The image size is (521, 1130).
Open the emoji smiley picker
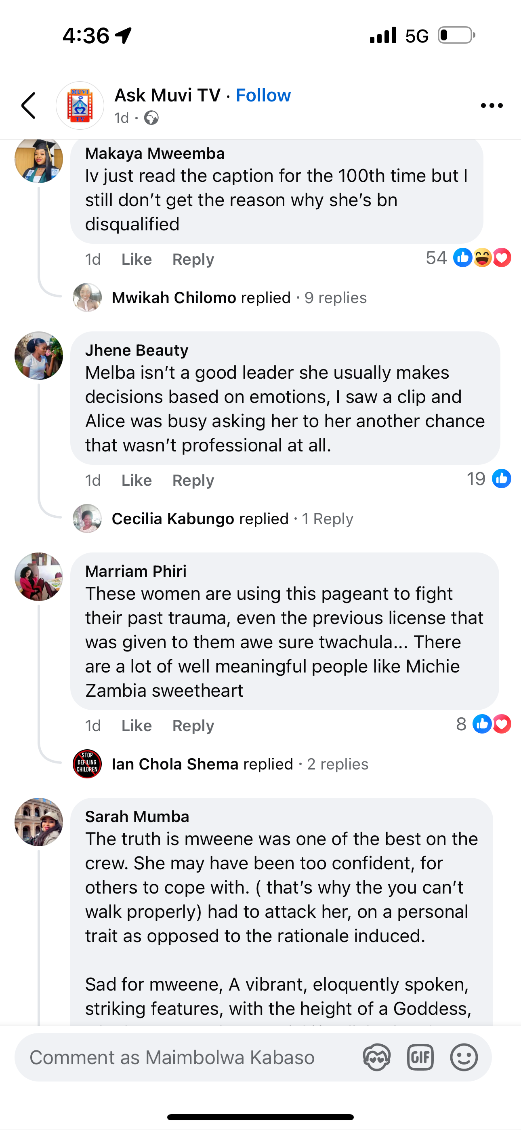point(464,1057)
